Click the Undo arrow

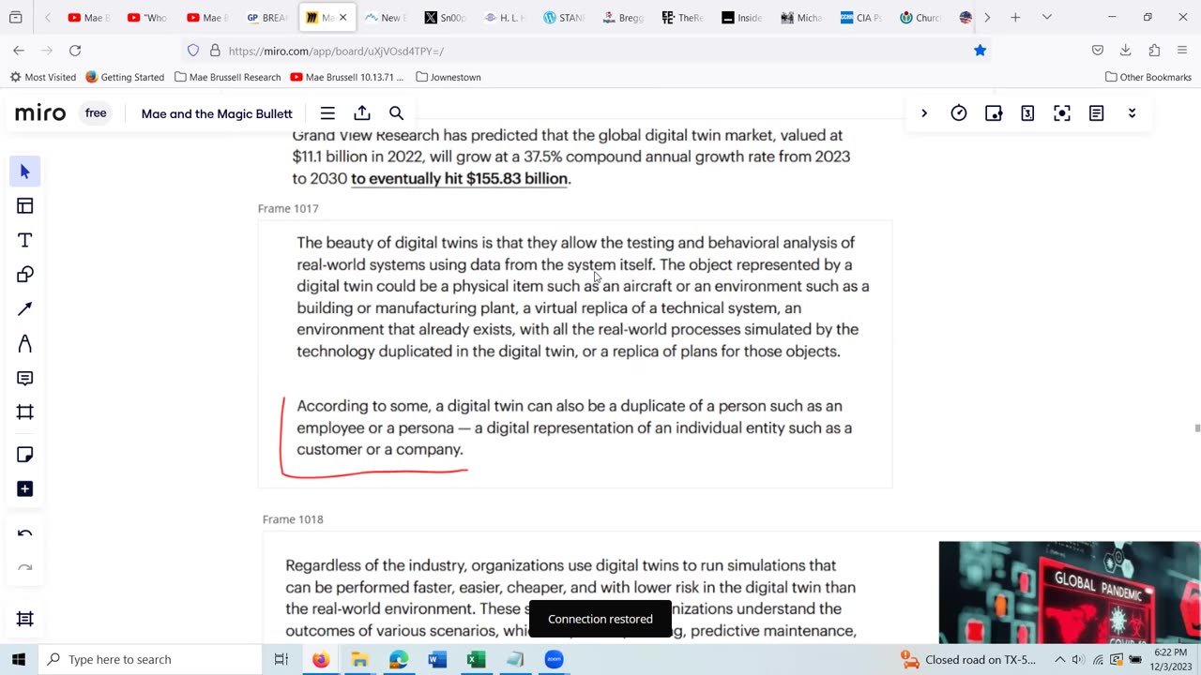pyautogui.click(x=25, y=533)
